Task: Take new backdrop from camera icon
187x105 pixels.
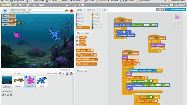Action: click(11, 94)
